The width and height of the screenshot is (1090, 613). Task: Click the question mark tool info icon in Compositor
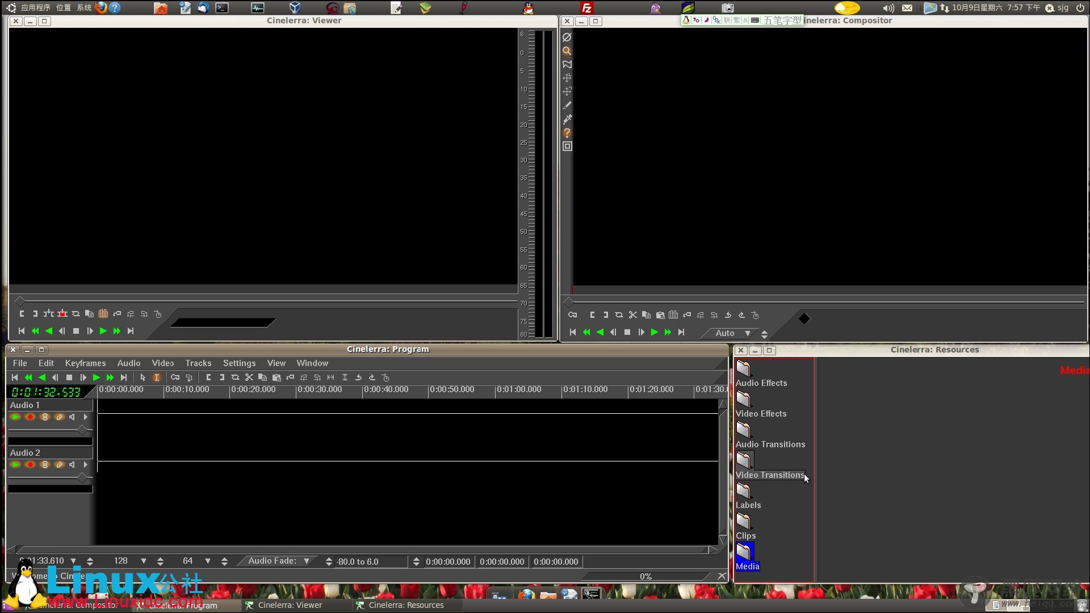[567, 133]
